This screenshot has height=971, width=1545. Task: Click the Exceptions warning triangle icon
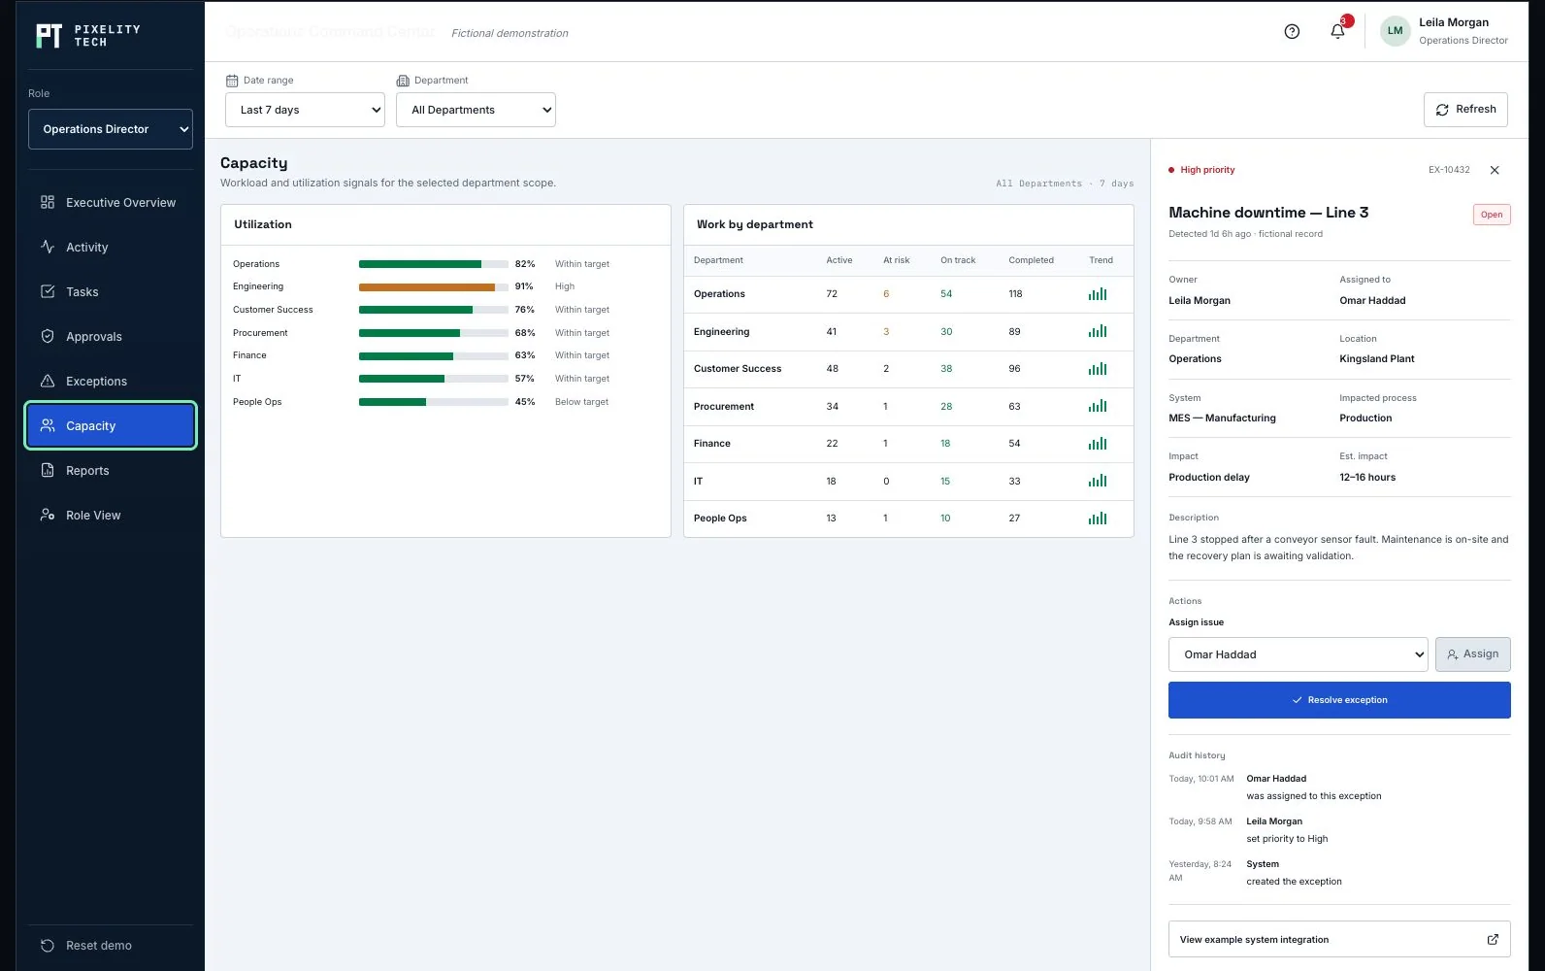[x=48, y=381]
